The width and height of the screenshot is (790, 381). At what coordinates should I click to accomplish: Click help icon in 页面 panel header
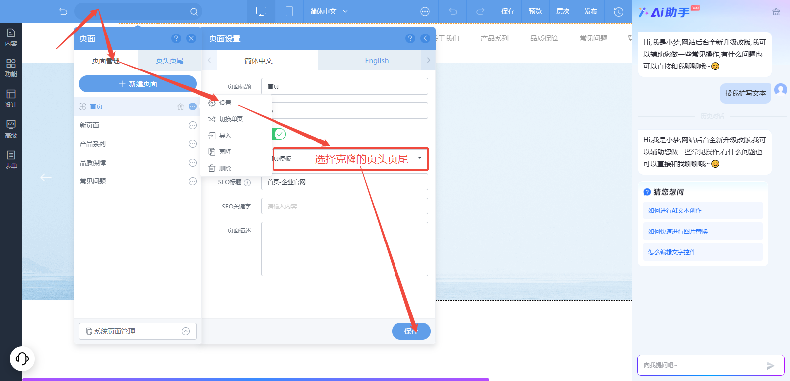point(176,38)
